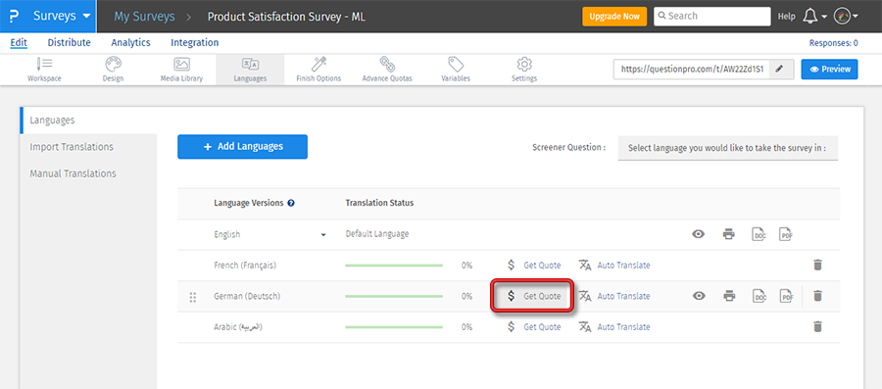Open the Design palette tool

pos(113,70)
